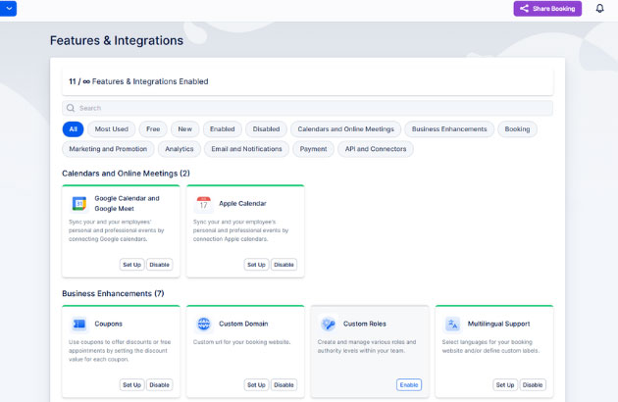Select the Booking filter chip

517,128
